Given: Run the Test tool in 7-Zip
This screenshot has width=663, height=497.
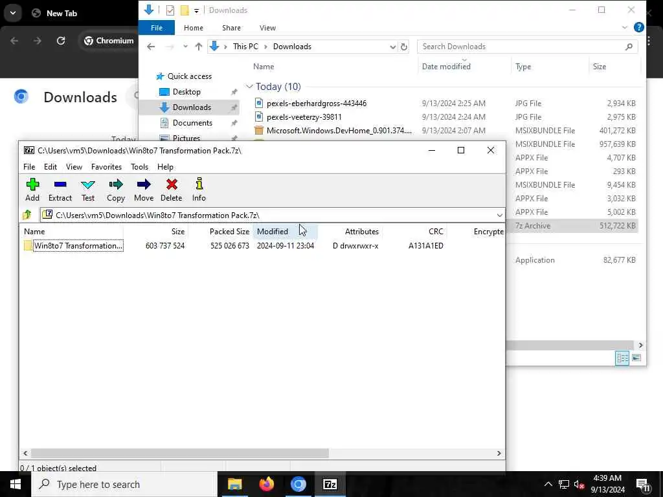Looking at the screenshot, I should click(88, 190).
